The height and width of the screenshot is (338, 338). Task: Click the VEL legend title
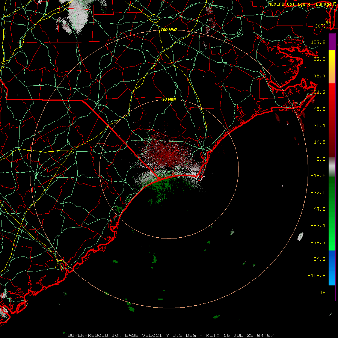(330, 23)
